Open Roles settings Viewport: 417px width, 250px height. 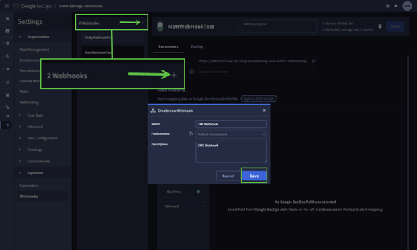24,92
